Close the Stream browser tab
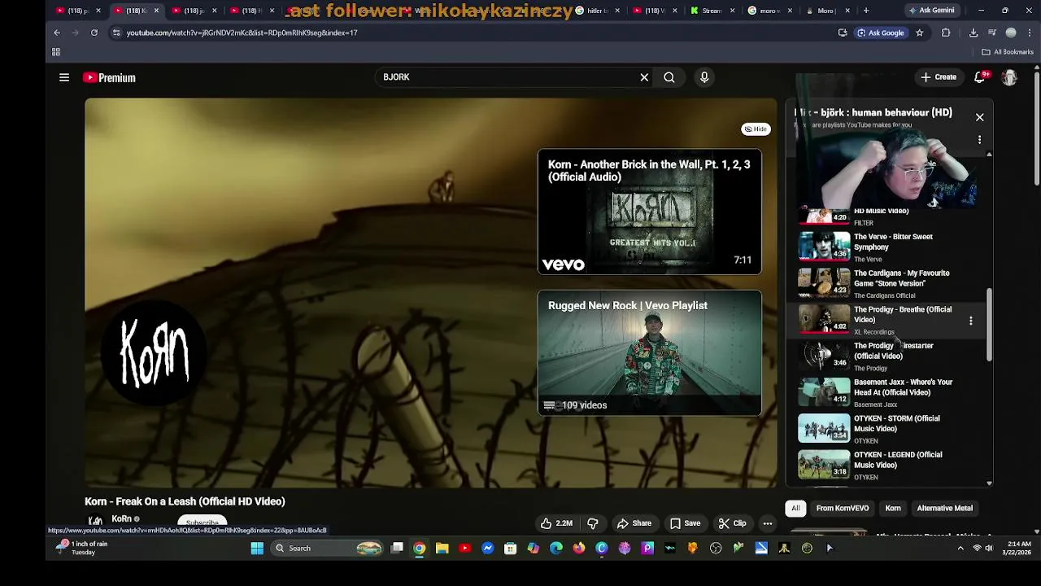This screenshot has width=1041, height=586. [x=732, y=11]
